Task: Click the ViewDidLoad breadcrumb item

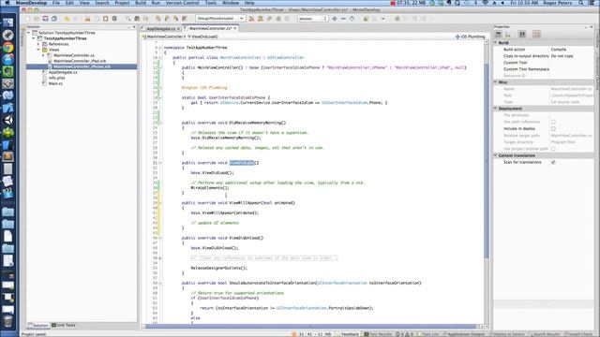Action: point(203,37)
